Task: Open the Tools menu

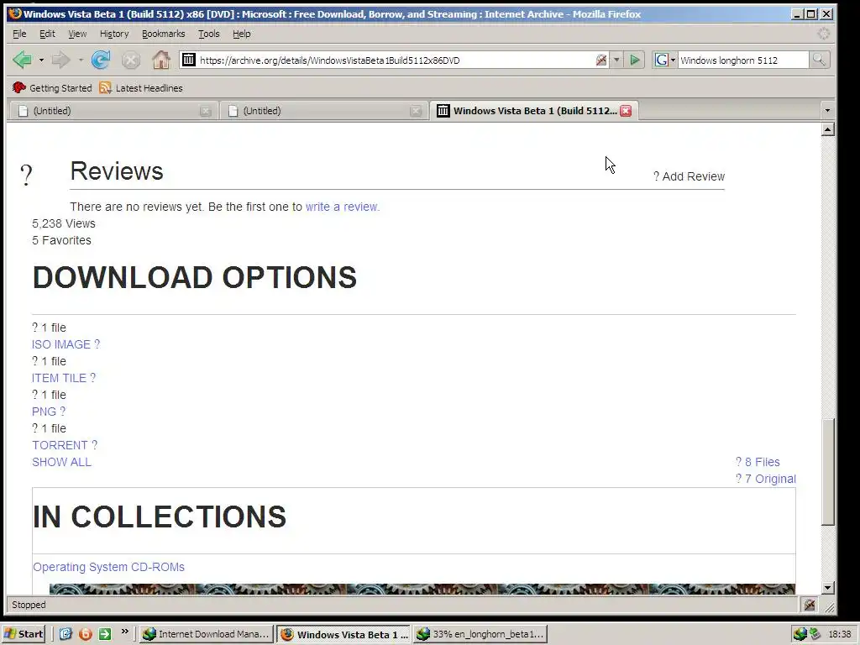Action: click(x=208, y=34)
